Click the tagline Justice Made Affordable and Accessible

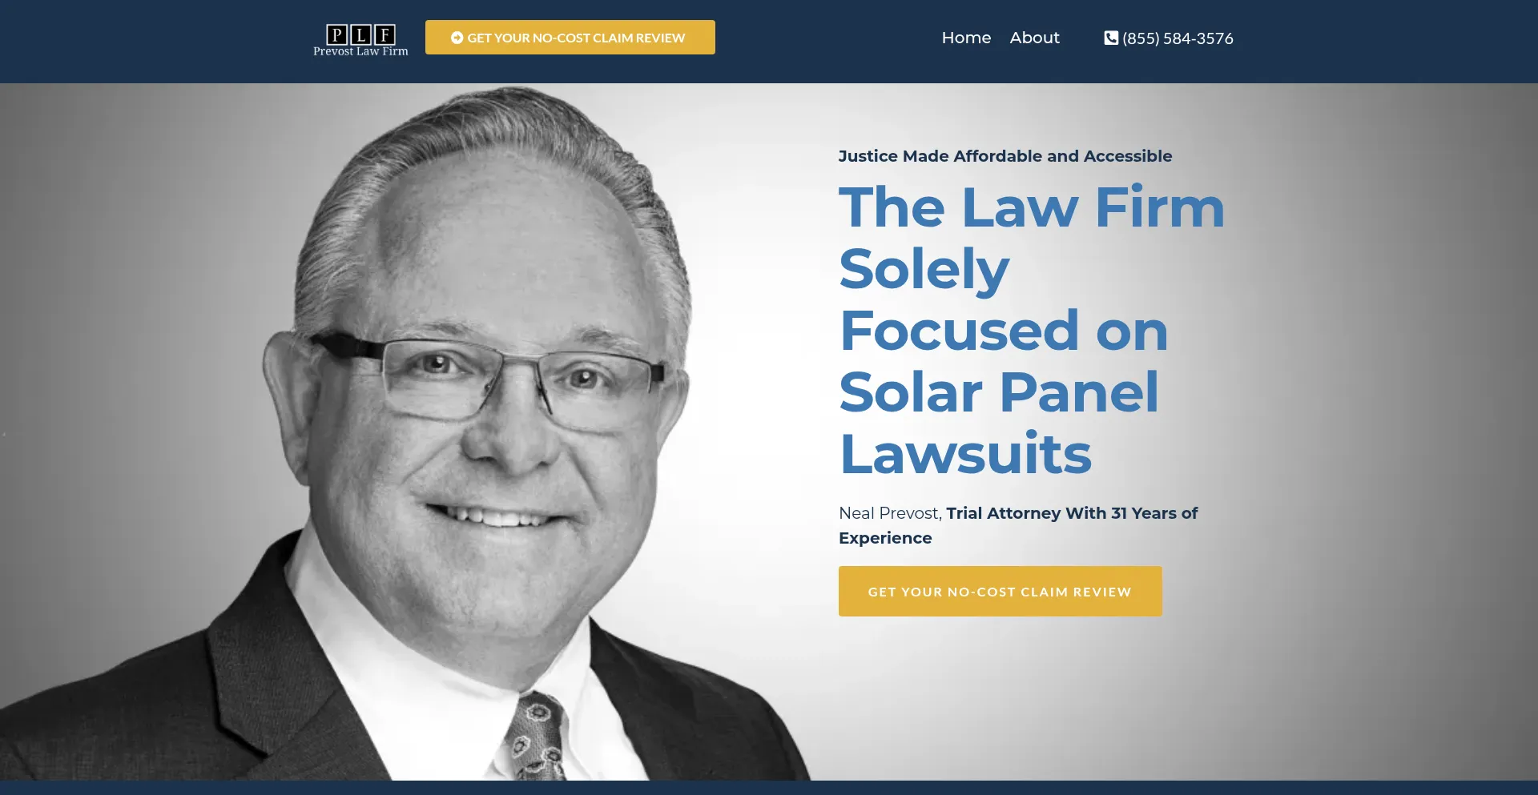coord(1005,156)
